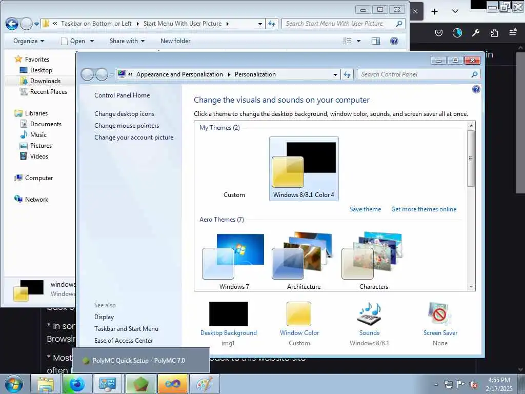Open PolyMC cube taskbar icon
This screenshot has width=525, height=394.
pos(141,384)
